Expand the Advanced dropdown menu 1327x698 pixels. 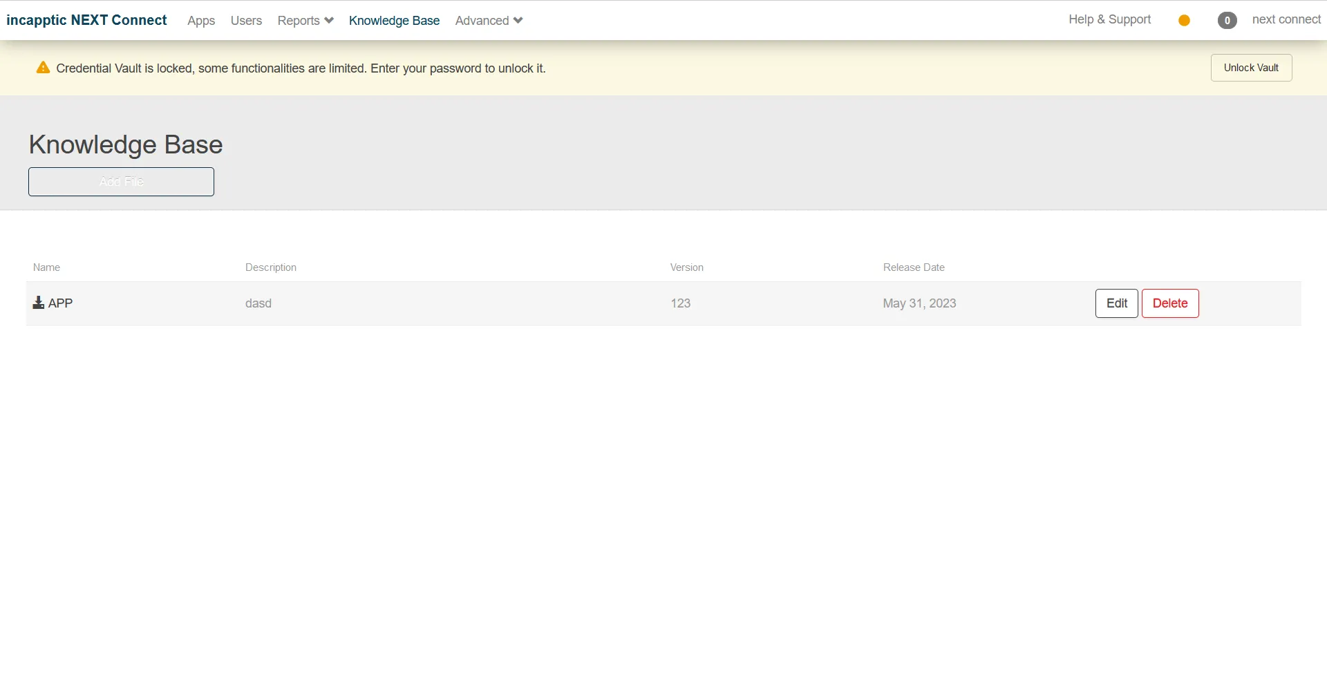[489, 21]
